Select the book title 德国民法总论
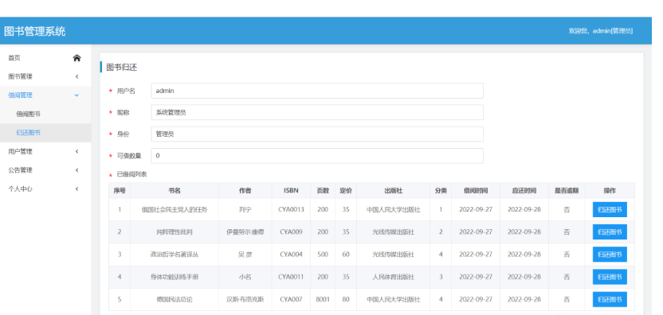 pos(175,299)
